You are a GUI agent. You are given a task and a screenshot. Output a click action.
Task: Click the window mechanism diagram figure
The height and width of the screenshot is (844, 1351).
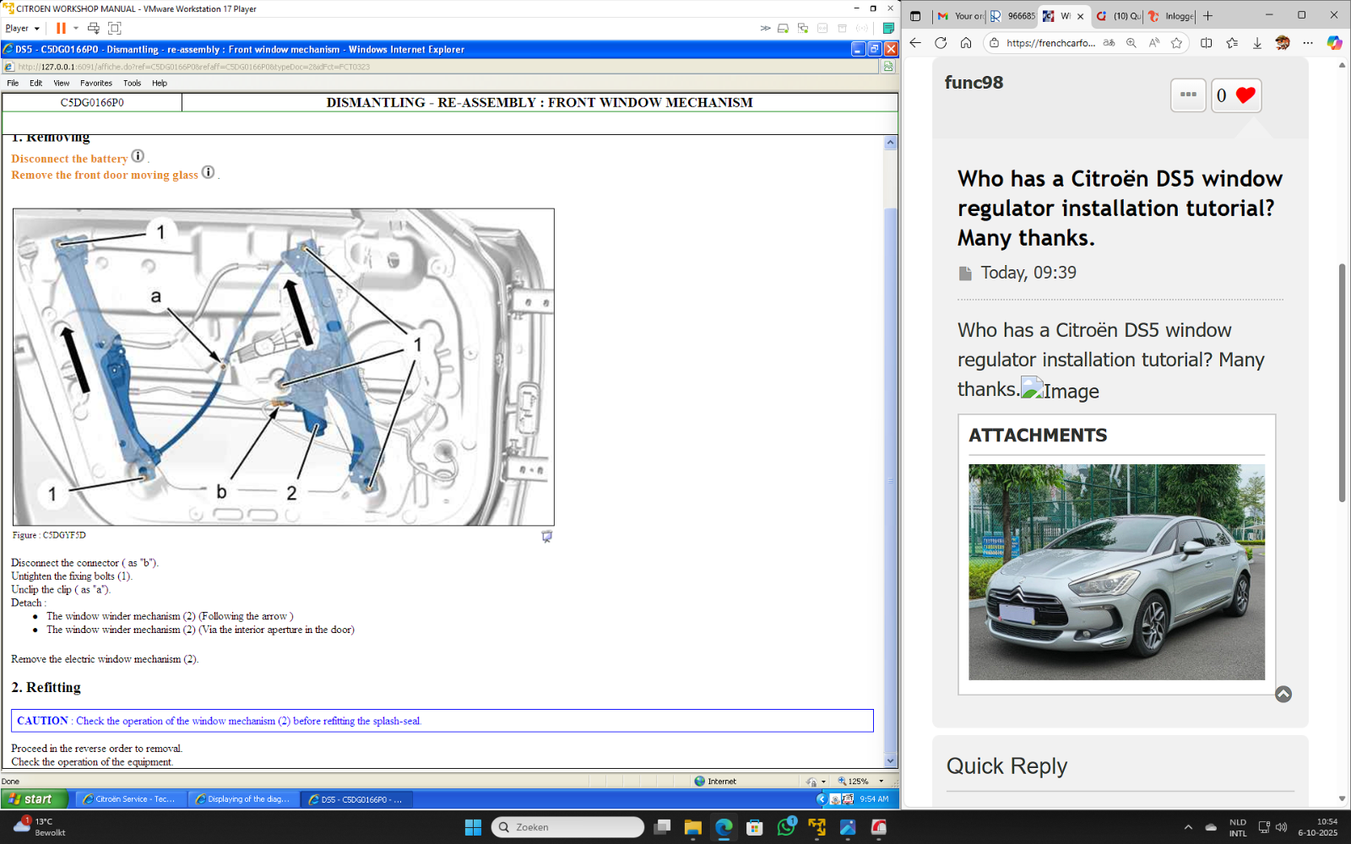point(284,367)
